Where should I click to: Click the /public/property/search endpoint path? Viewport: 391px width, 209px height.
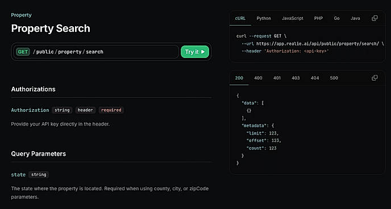click(x=68, y=52)
